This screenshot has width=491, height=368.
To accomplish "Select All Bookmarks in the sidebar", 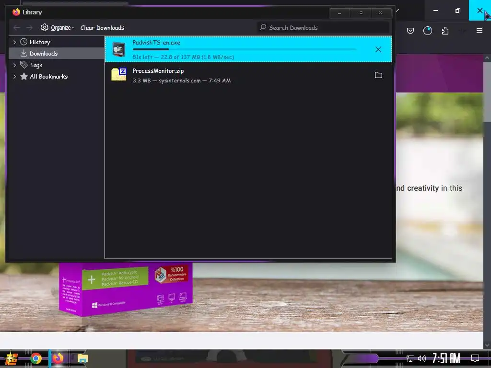I will 48,76.
